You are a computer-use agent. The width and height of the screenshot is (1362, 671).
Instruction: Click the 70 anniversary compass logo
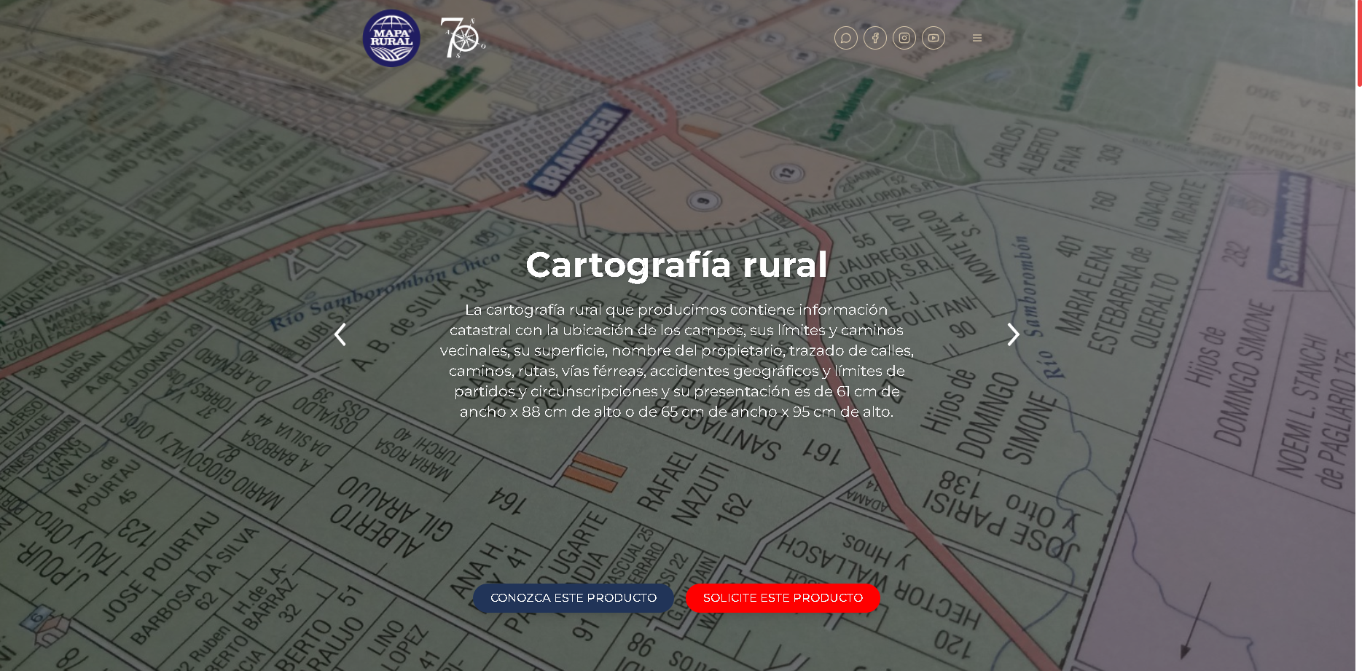(463, 38)
